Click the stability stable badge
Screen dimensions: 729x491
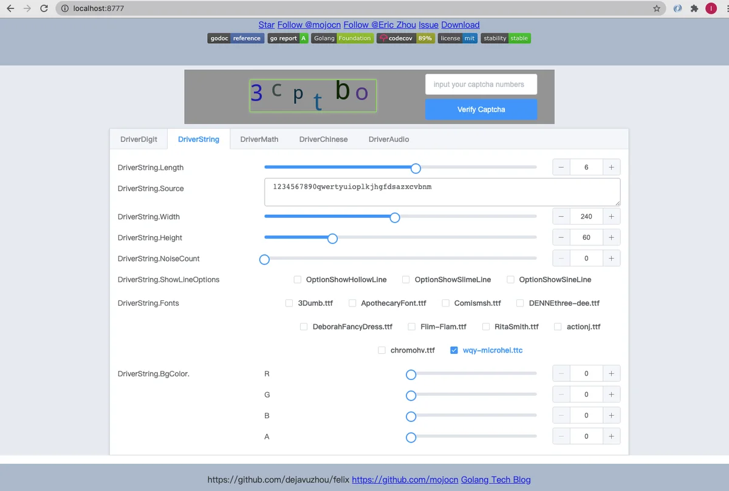(506, 38)
